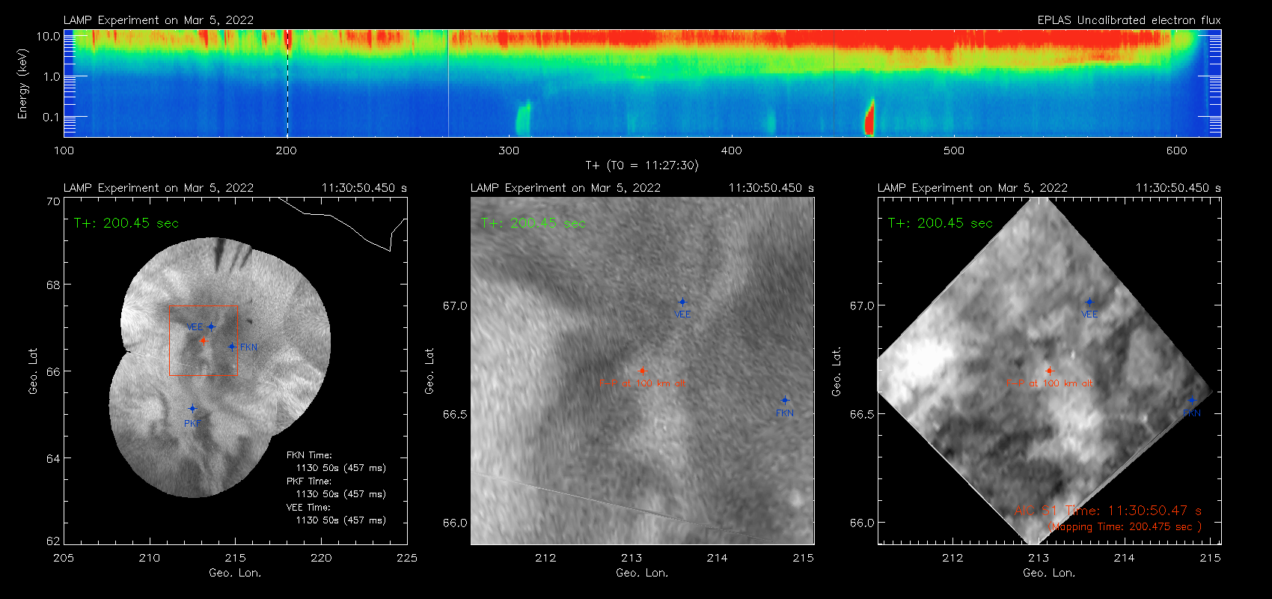Click the red F-P marker in the right panel

1049,371
